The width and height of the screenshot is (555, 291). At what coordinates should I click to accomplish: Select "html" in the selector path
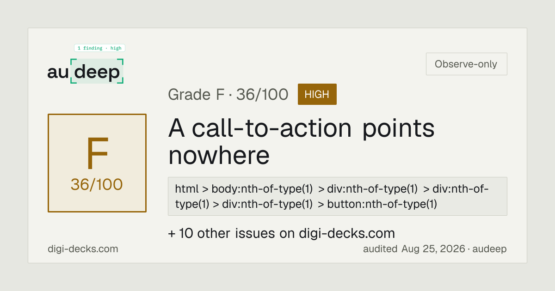click(x=187, y=189)
